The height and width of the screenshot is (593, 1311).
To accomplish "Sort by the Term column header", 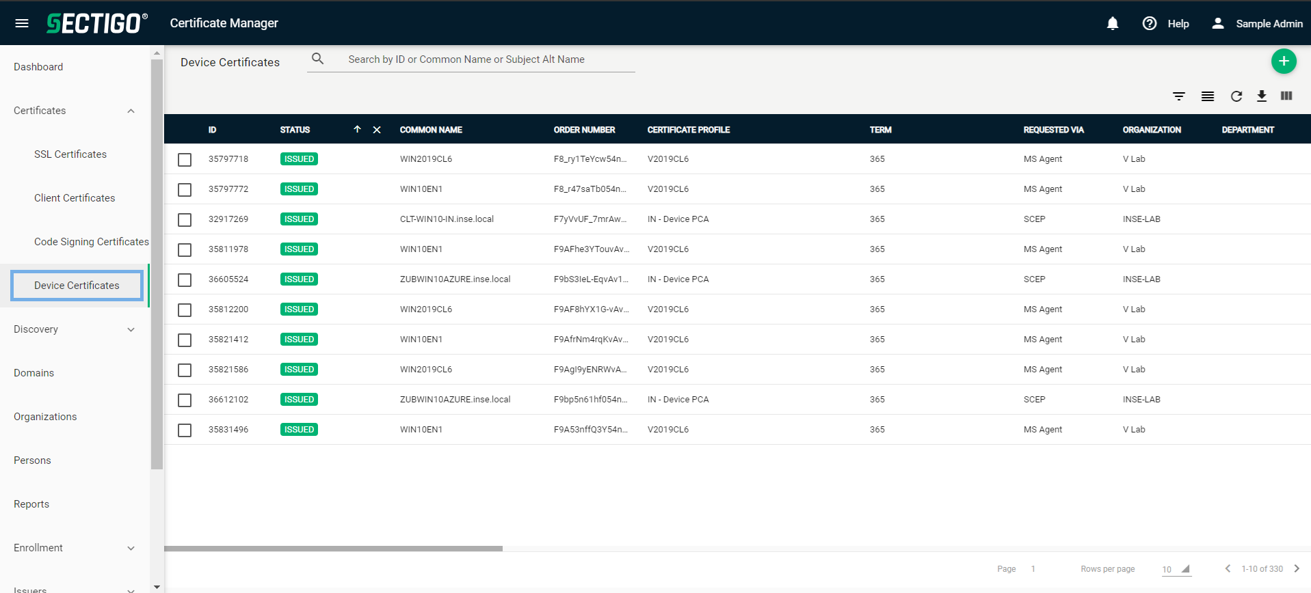I will tap(880, 130).
